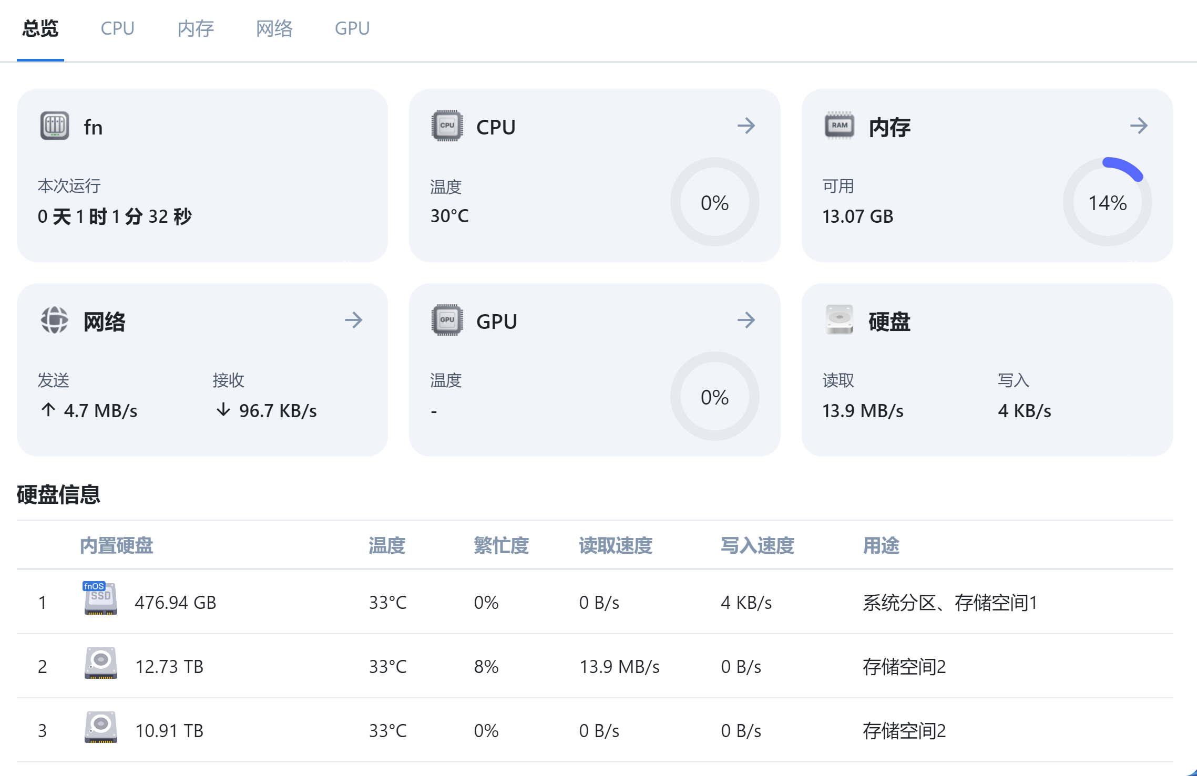This screenshot has width=1197, height=776.
Task: Click 存储空间2 in the 10.91 TB row
Action: tap(904, 731)
